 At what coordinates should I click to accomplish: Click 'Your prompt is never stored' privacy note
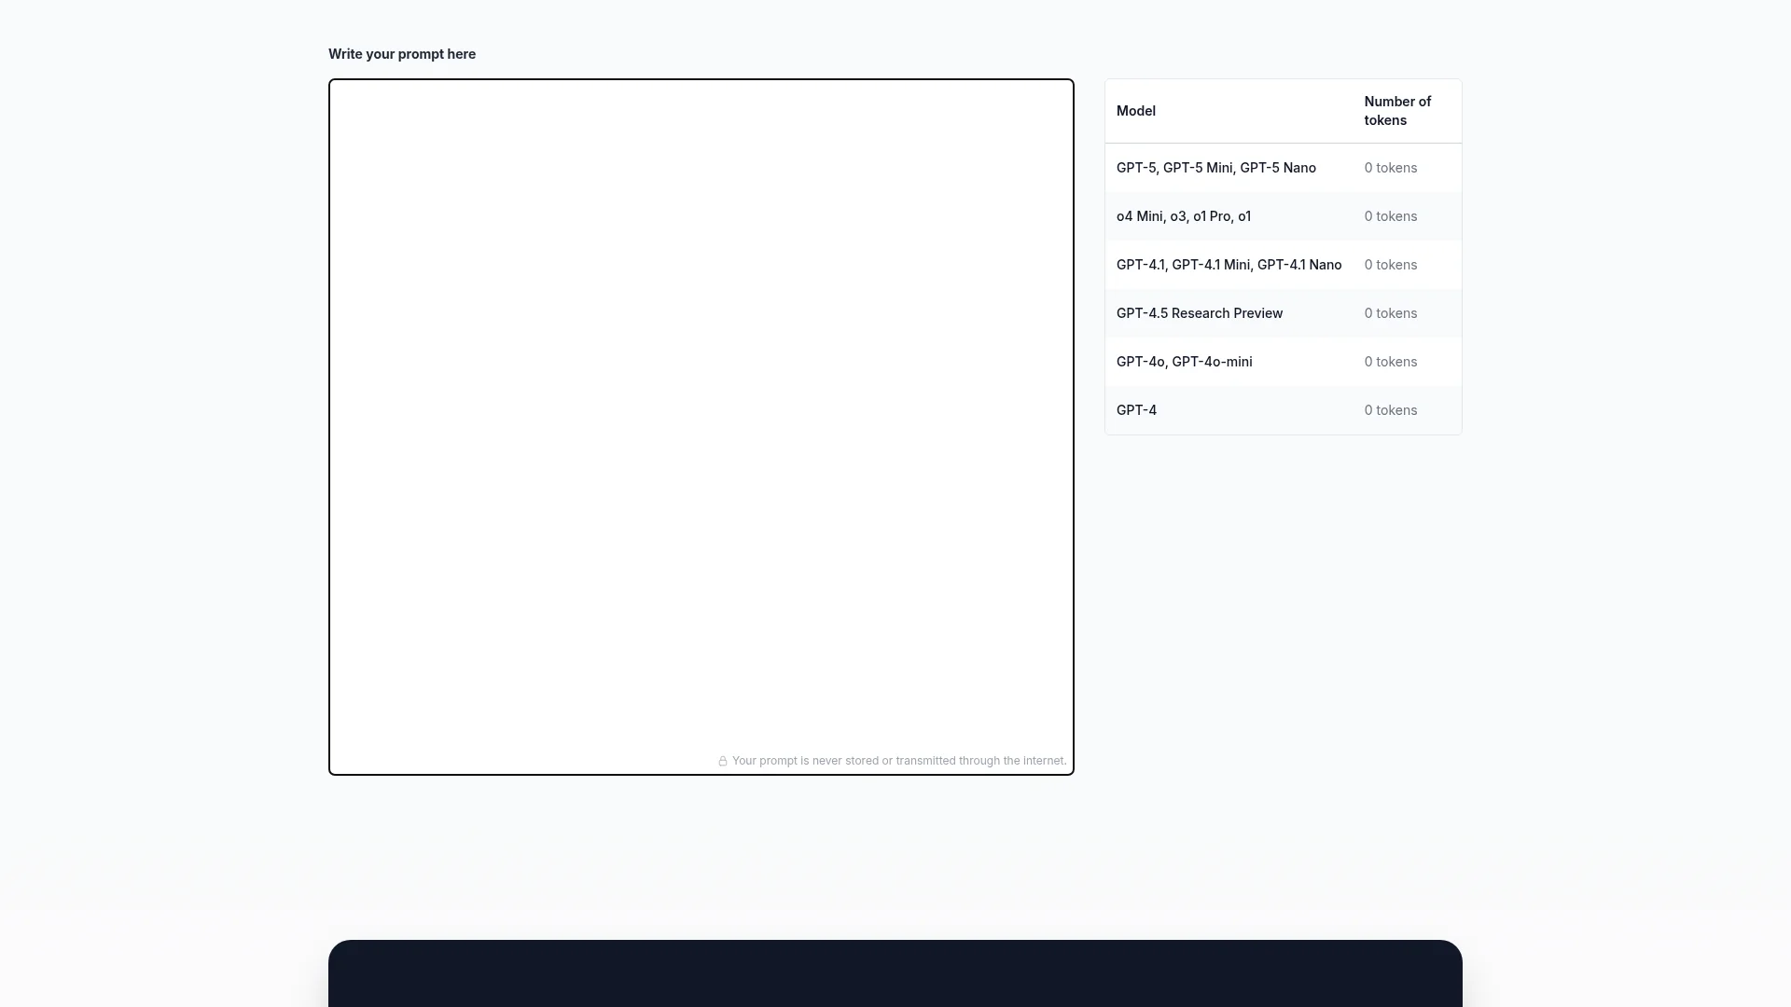(x=899, y=761)
